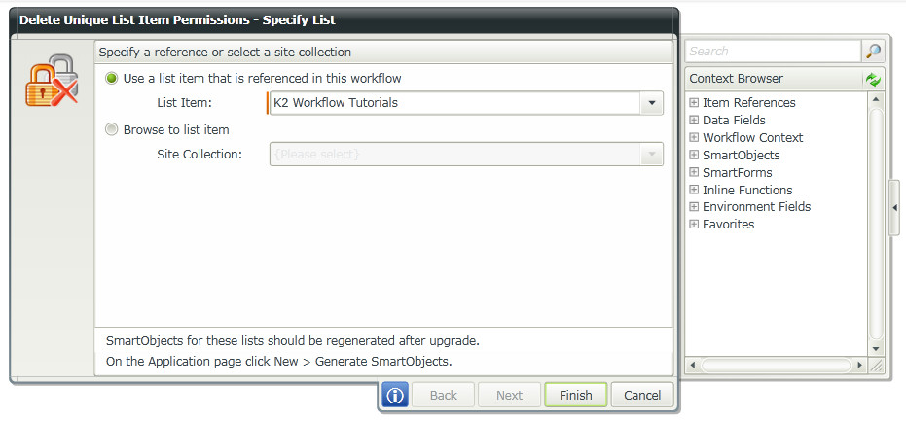Focus the Context Browser search field
The image size is (906, 421).
point(772,52)
